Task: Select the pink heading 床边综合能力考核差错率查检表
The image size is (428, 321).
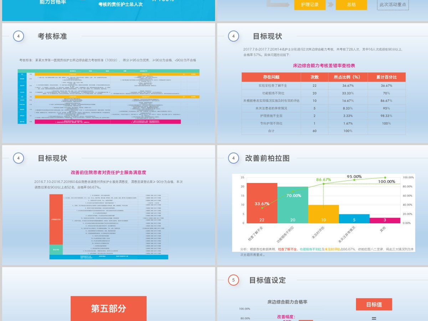Action: pyautogui.click(x=324, y=66)
